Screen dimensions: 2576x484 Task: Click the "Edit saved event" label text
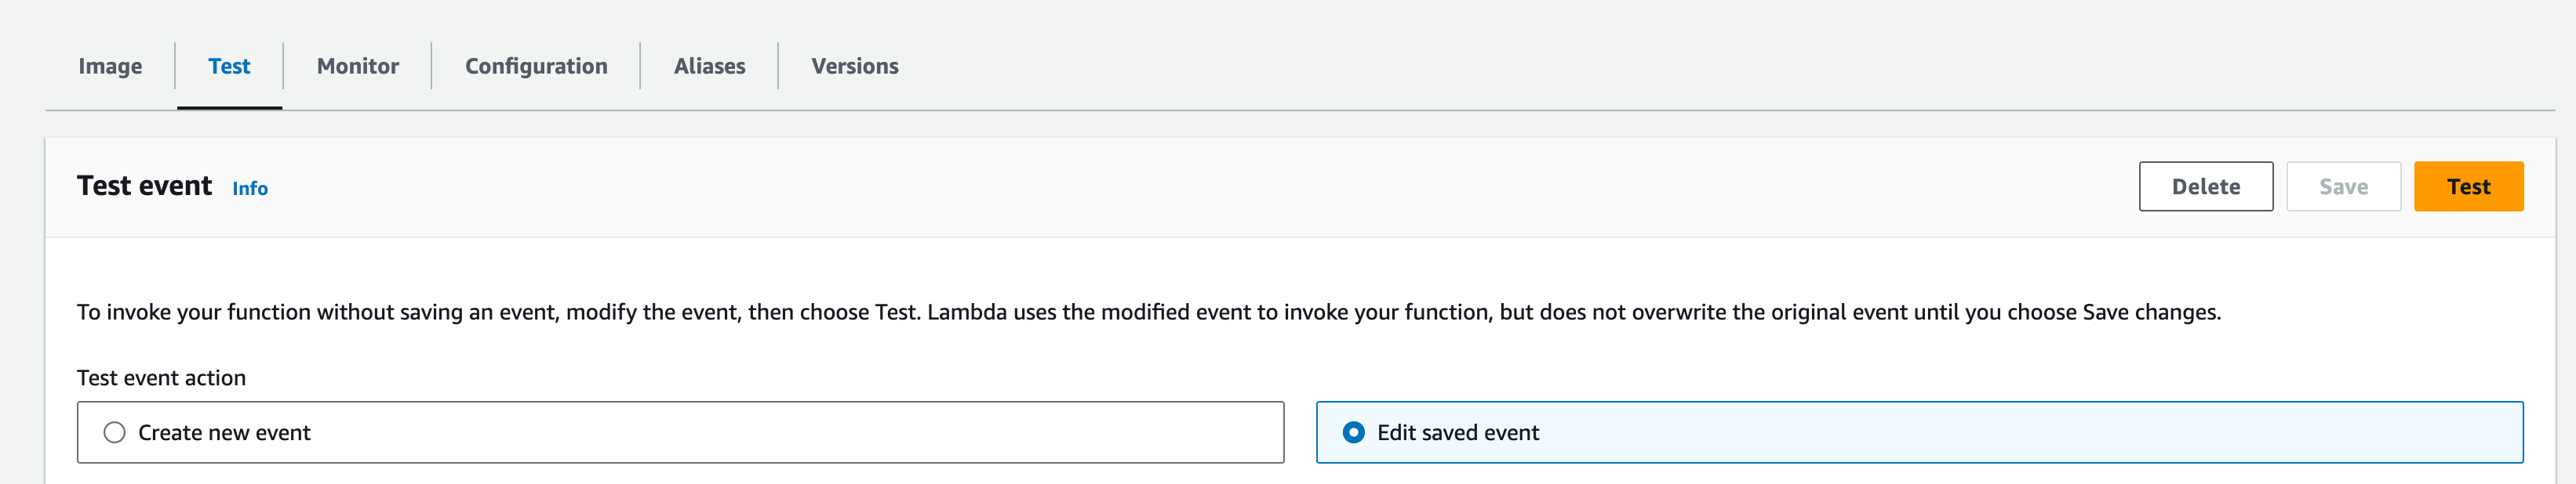coord(1457,432)
